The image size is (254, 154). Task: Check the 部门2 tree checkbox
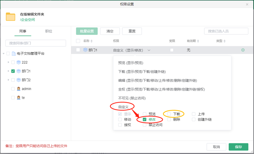pyautogui.click(x=13, y=80)
